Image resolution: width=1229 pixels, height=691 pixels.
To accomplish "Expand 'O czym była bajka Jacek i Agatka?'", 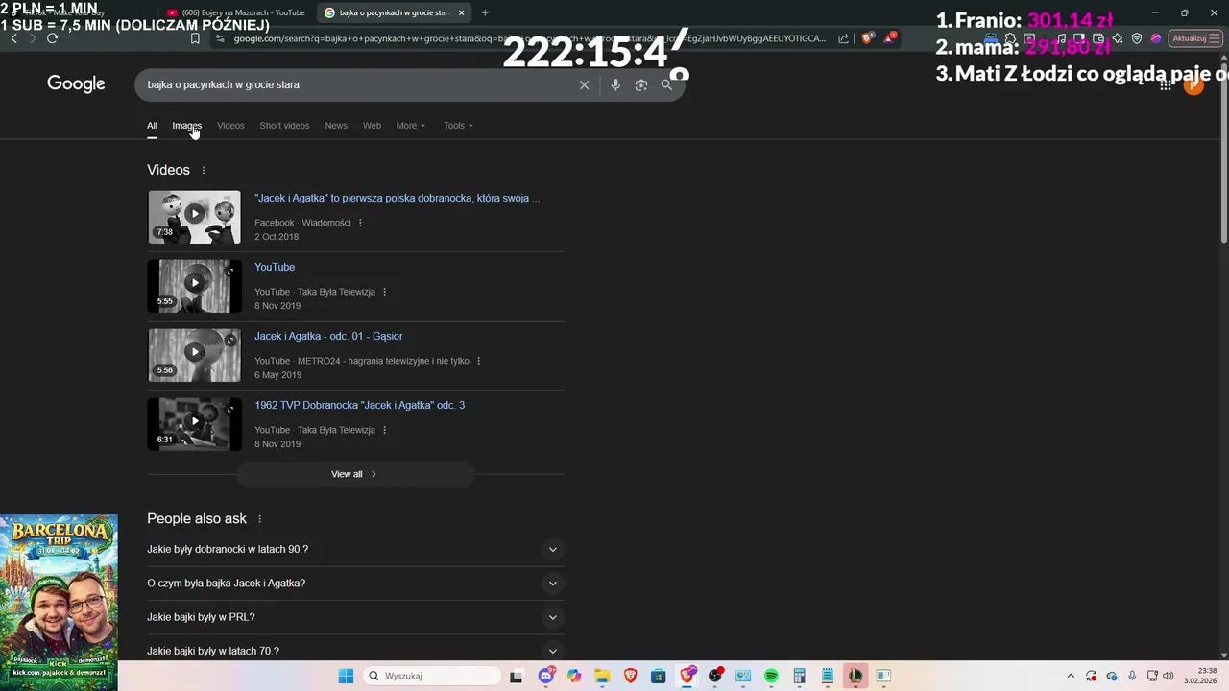I will 355,584.
